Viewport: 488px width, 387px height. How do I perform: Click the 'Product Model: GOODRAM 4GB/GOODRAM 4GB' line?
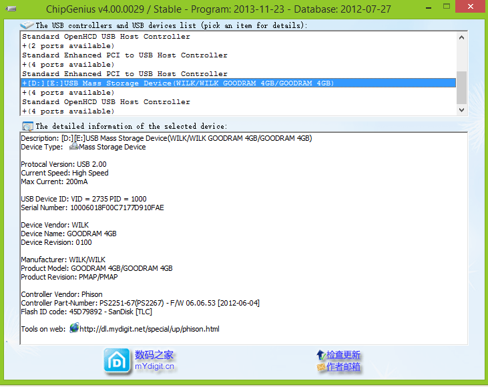pos(97,268)
